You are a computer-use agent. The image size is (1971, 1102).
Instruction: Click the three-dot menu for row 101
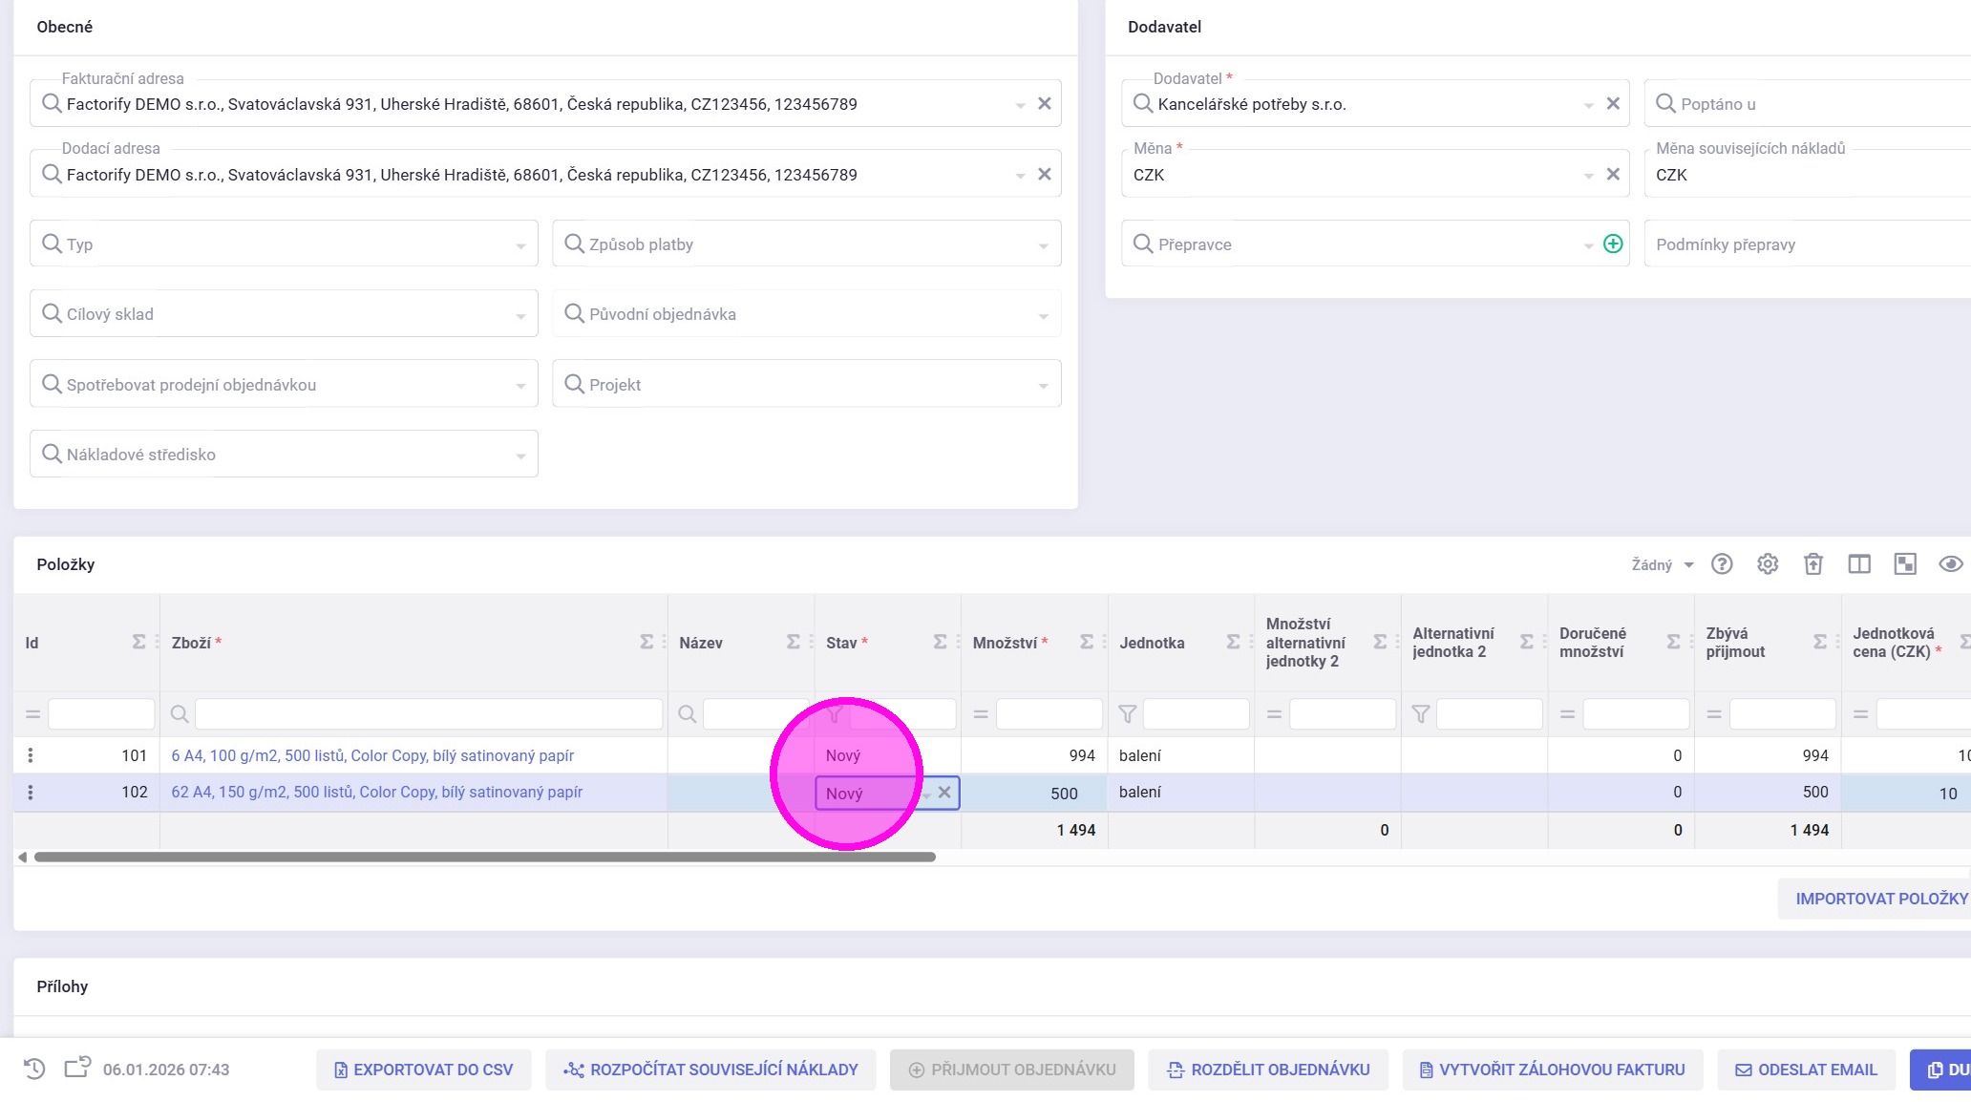(31, 755)
